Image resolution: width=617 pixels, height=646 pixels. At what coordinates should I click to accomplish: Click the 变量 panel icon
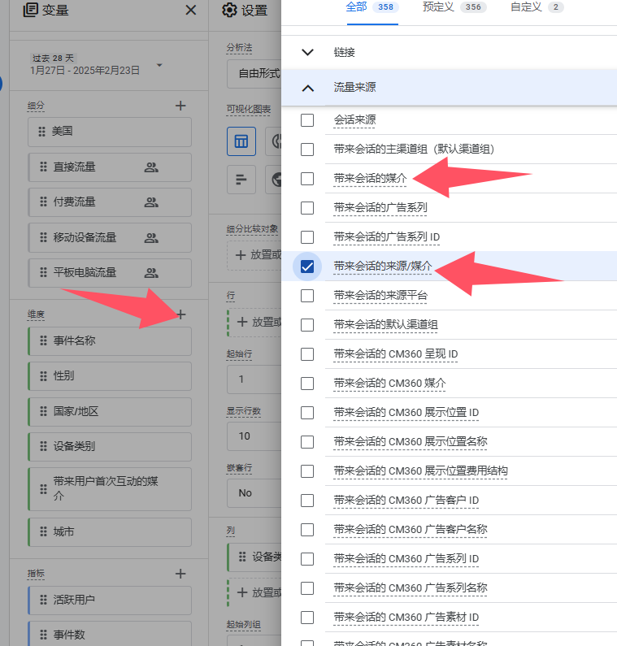(x=30, y=10)
